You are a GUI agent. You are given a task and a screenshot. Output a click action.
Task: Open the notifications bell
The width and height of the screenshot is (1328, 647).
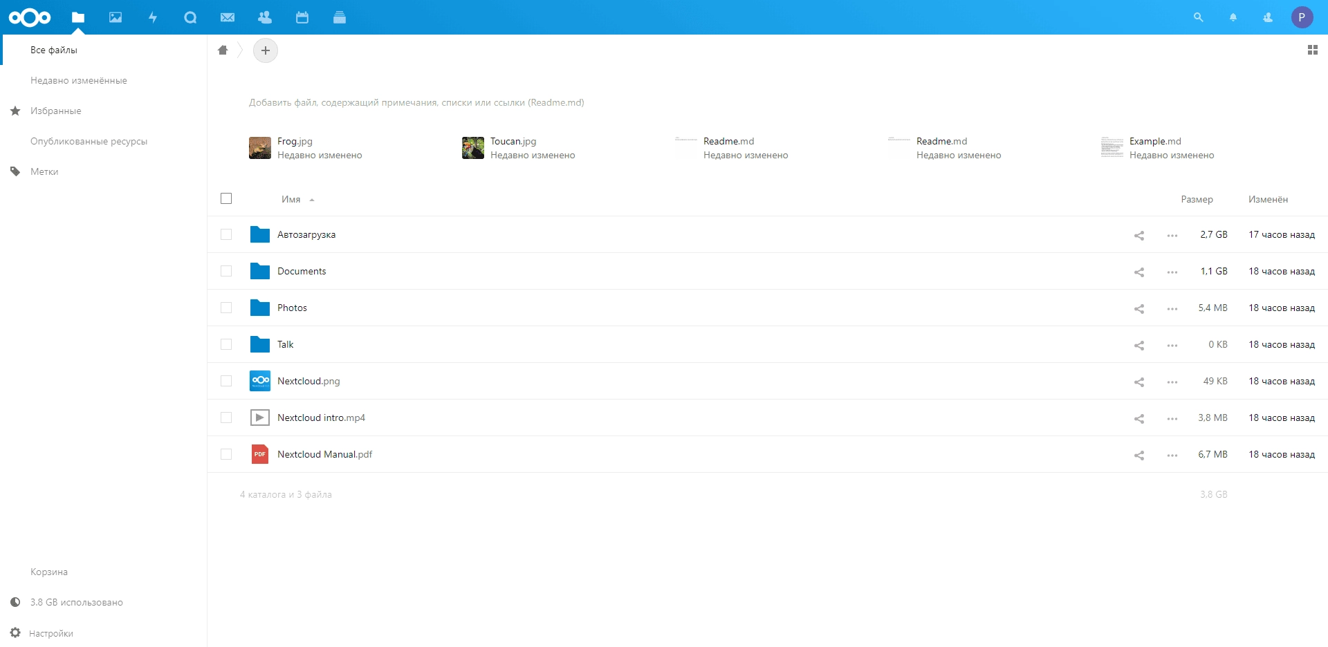(x=1233, y=17)
